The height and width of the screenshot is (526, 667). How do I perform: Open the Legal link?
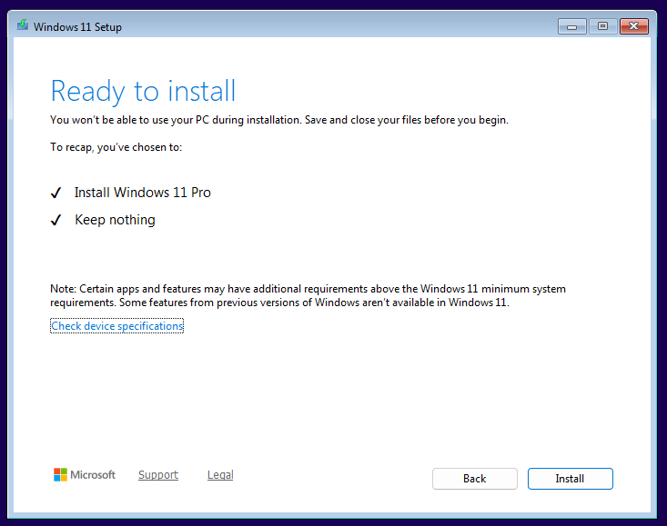[220, 474]
